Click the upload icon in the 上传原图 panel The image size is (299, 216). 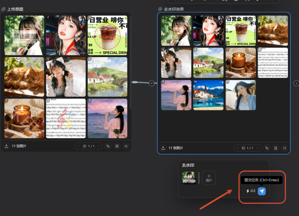[x=6, y=146]
